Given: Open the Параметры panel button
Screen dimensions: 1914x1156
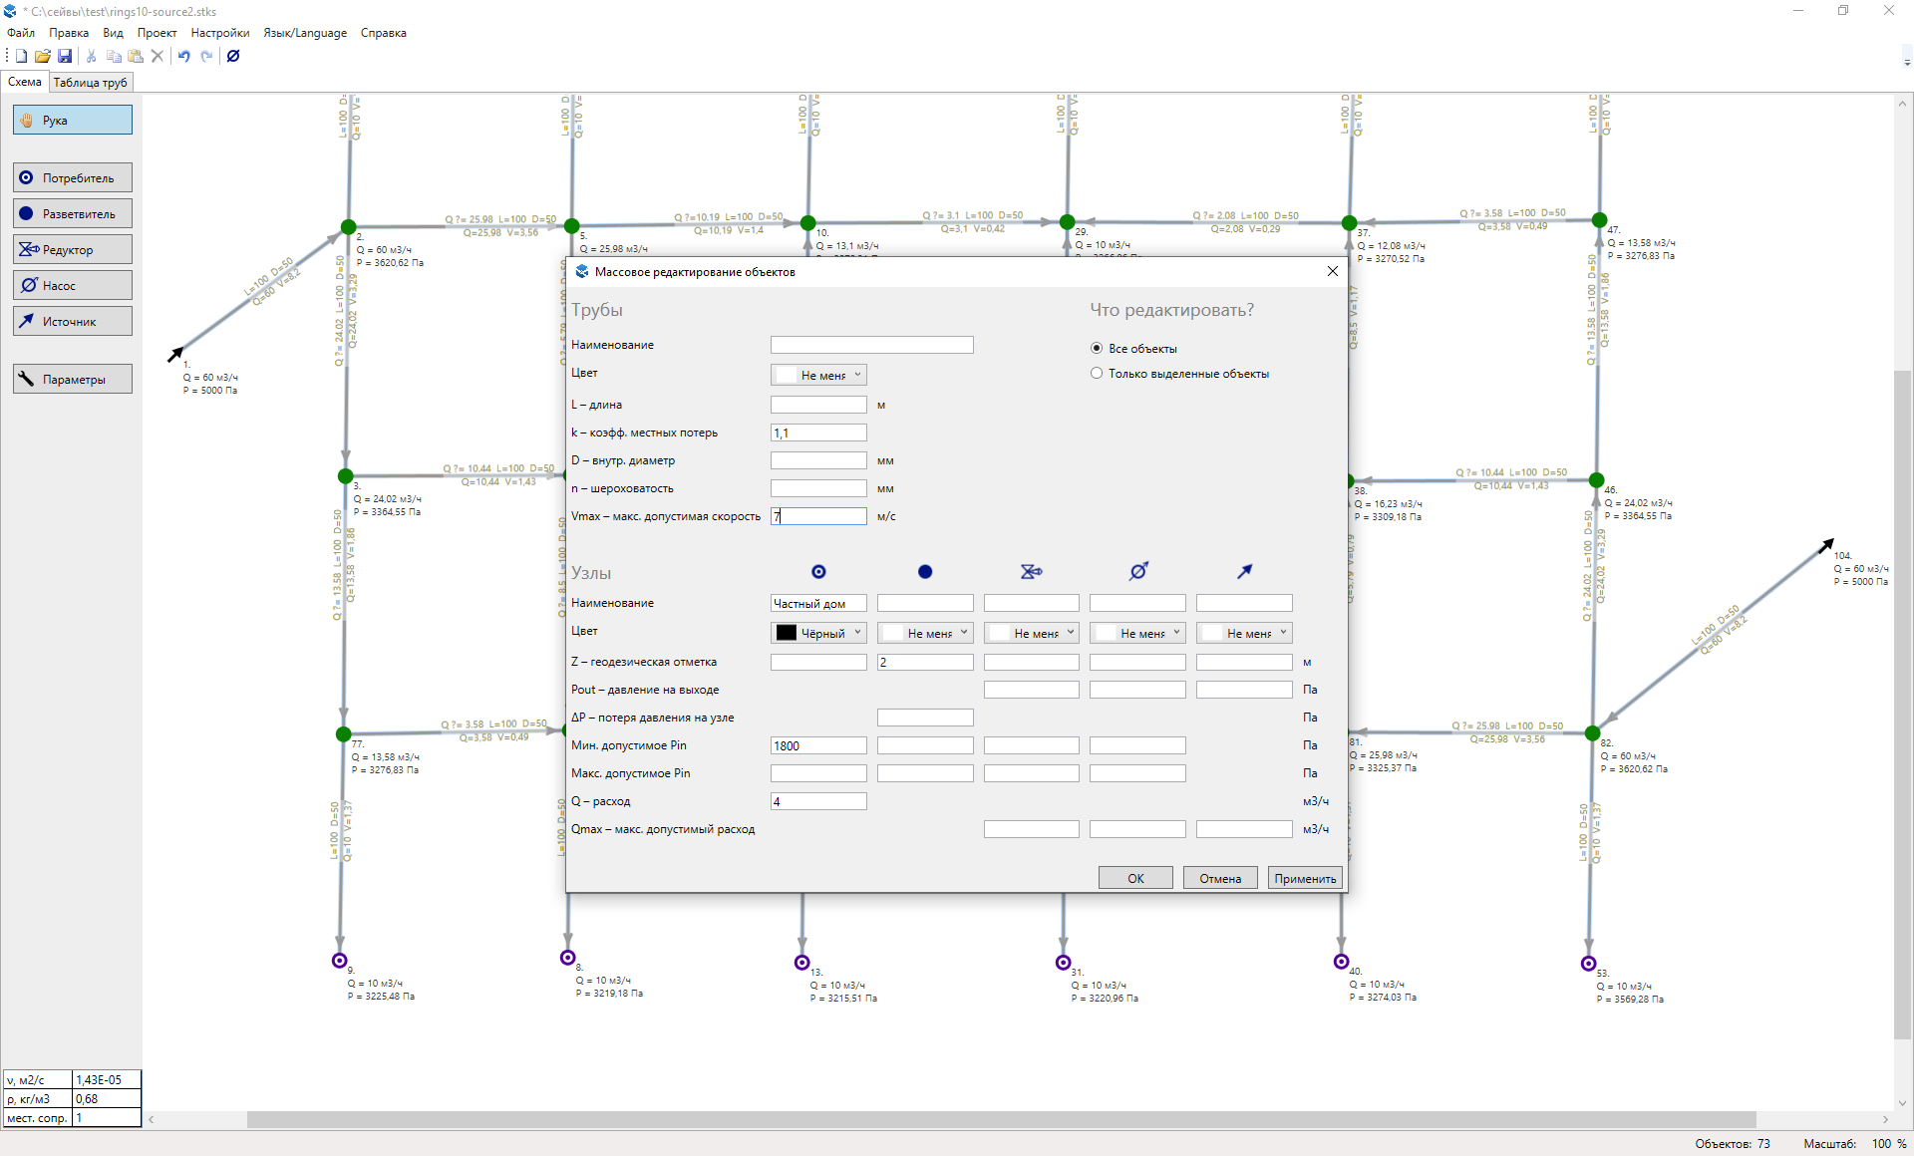Looking at the screenshot, I should [x=73, y=379].
